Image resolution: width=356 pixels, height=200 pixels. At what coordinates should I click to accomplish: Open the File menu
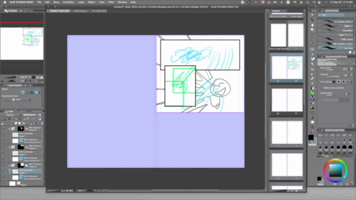(39, 2)
